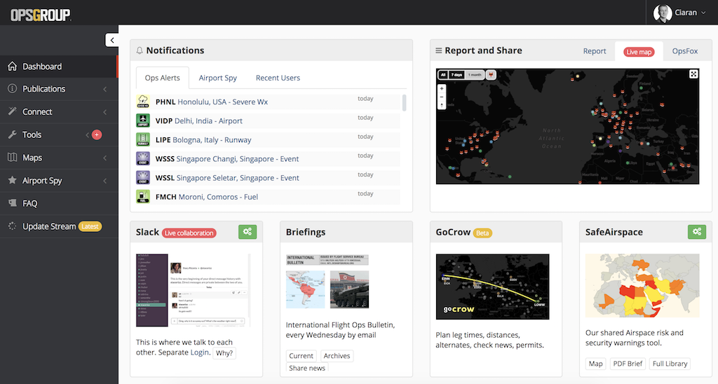
Task: Click the SafeAirspace Map button
Action: coord(595,364)
